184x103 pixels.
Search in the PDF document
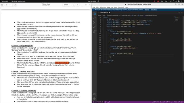point(74,5)
